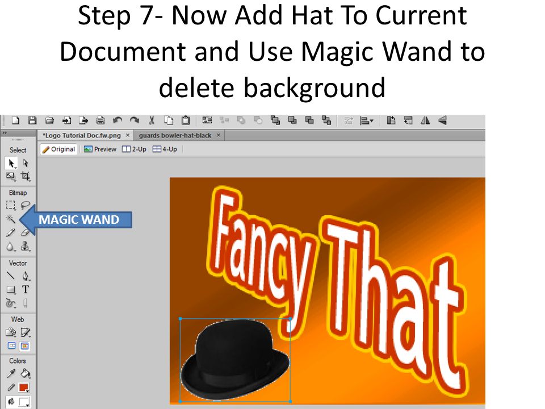The width and height of the screenshot is (545, 409).
Task: Select the Eraser tool
Action: [x=25, y=232]
